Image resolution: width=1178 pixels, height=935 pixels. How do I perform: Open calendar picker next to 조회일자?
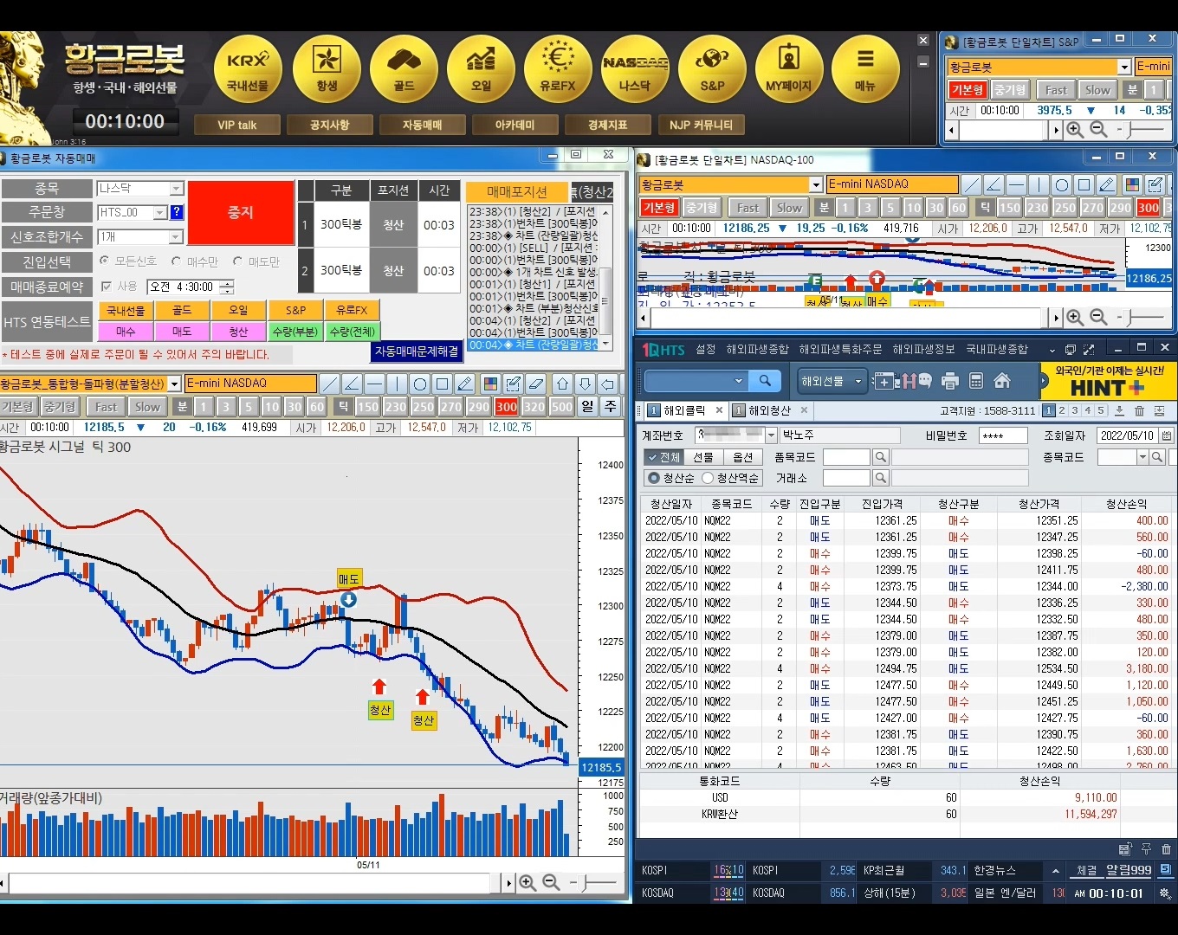click(x=1166, y=435)
